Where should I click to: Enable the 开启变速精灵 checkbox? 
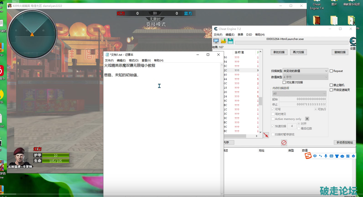coord(331,90)
